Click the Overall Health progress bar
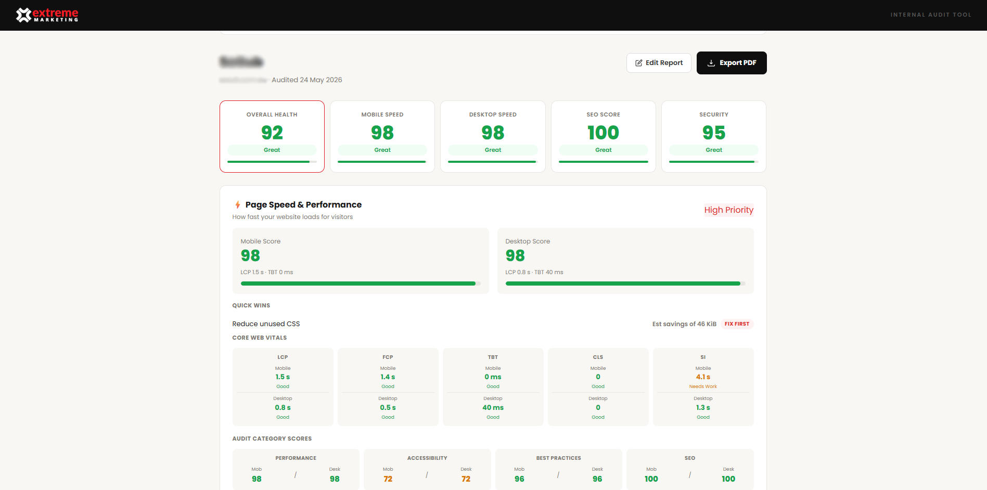The width and height of the screenshot is (987, 490). (272, 162)
